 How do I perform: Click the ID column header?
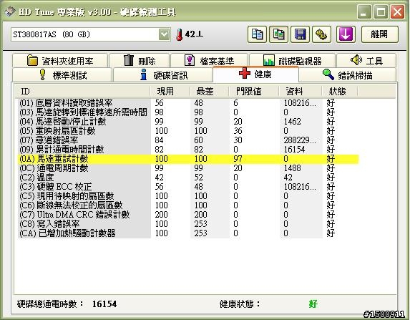coord(82,92)
